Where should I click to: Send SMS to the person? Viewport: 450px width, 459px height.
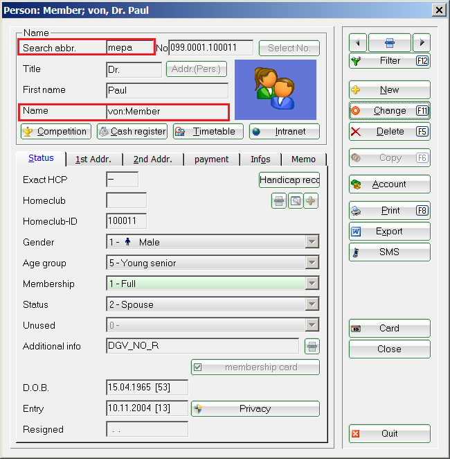(390, 252)
